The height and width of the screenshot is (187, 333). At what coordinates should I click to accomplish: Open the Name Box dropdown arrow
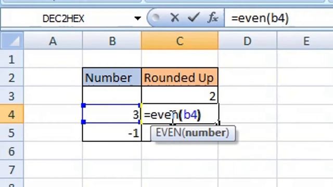click(137, 19)
